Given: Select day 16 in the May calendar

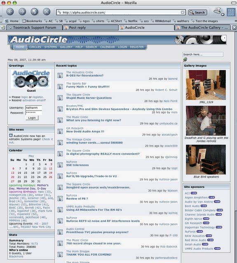Looking at the screenshot, I should tap(33, 173).
